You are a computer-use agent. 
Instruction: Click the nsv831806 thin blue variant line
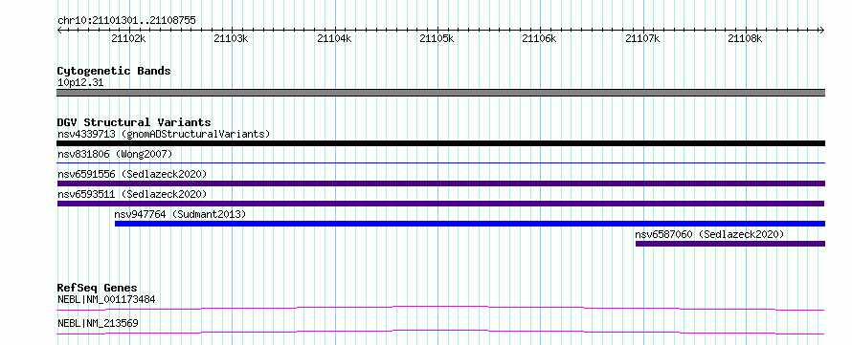(440, 162)
